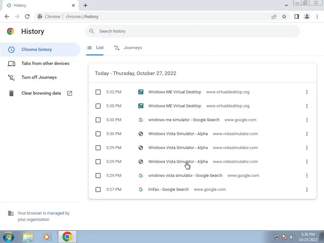Click the taskbar clock showing 5:36 PM

tap(308, 237)
